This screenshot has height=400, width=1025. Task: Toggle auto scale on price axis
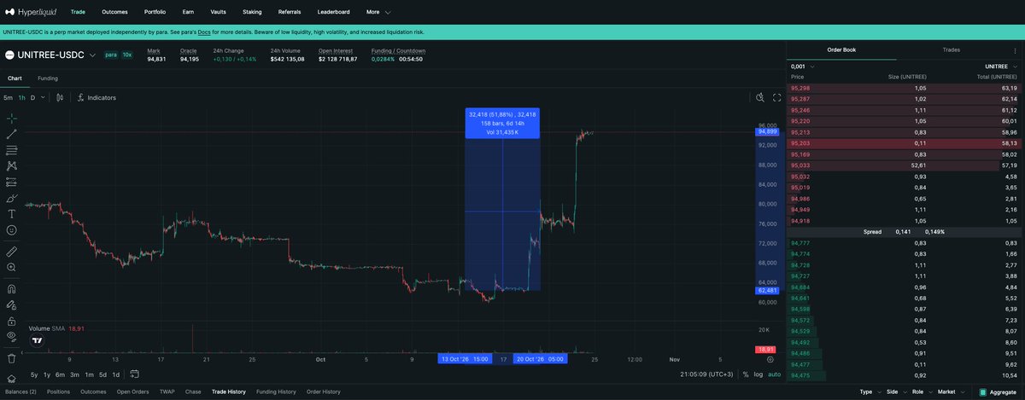[774, 374]
